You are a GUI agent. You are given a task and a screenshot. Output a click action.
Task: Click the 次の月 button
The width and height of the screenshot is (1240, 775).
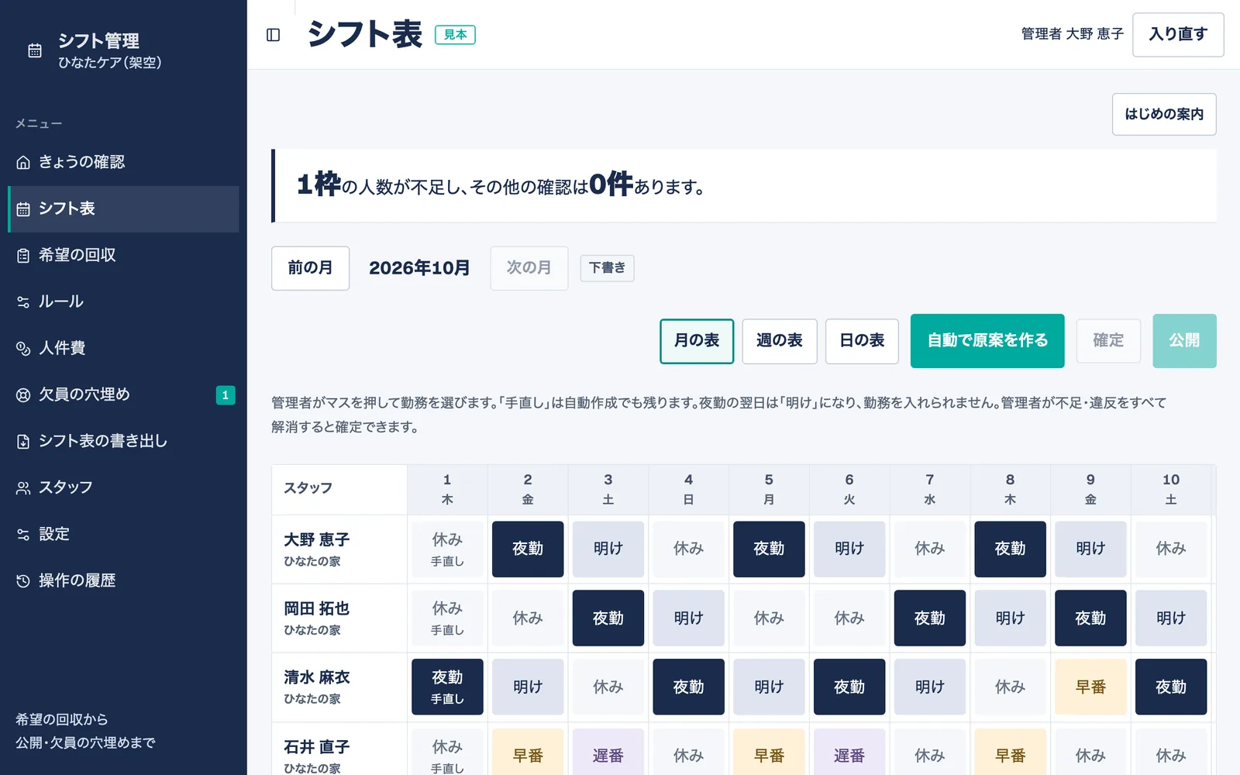coord(529,268)
